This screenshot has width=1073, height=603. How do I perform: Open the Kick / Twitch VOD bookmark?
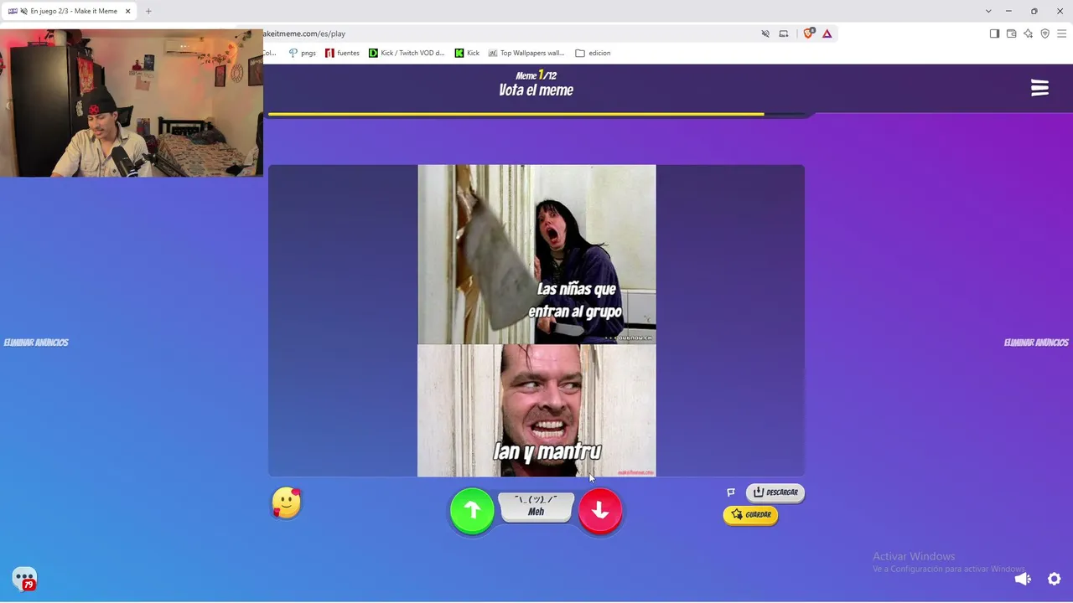[407, 53]
